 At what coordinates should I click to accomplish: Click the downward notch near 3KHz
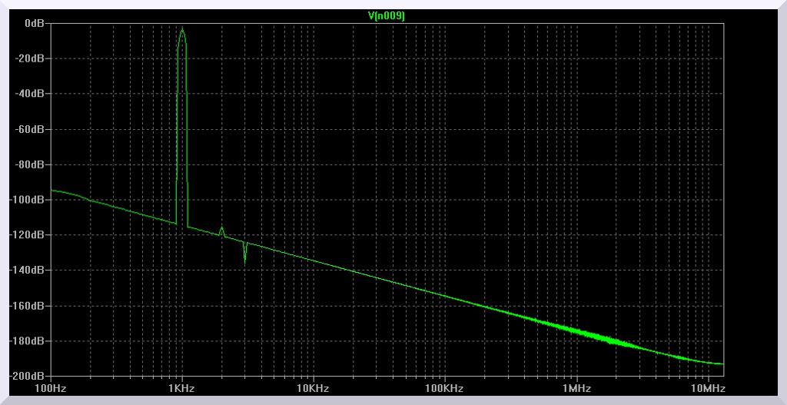click(x=244, y=261)
